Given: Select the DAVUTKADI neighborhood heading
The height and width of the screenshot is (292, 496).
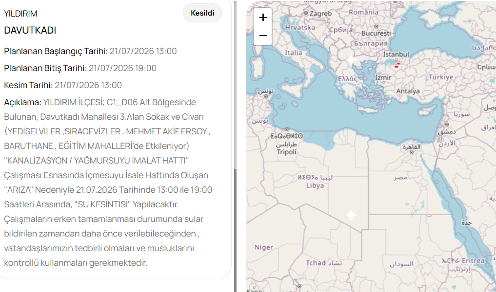Looking at the screenshot, I should coord(30,30).
